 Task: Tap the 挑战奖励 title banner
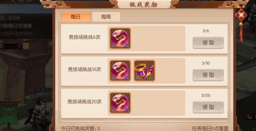[x=143, y=5]
